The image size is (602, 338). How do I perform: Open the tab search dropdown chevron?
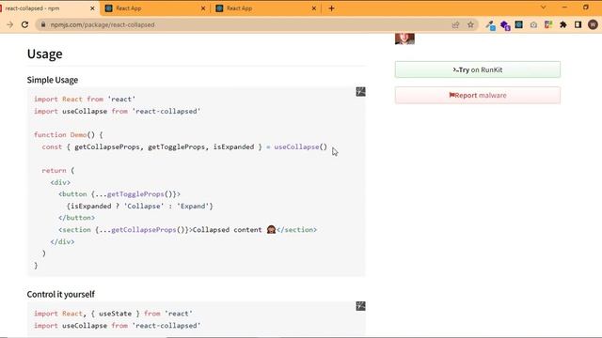[544, 8]
